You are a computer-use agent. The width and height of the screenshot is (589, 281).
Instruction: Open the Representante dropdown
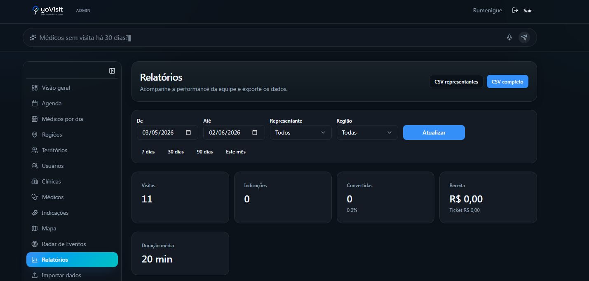coord(301,132)
